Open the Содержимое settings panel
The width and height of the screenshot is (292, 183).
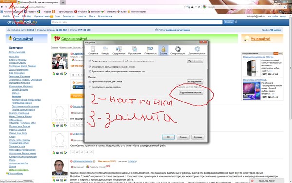coord(119,50)
